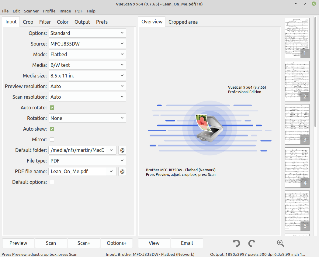Image resolution: width=319 pixels, height=257 pixels.
Task: Click the @ button next to Default folder
Action: click(122, 150)
